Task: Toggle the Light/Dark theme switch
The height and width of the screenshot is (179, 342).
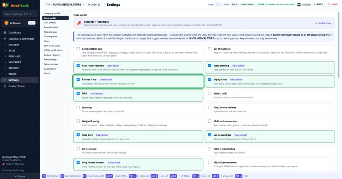Action: pos(219,5)
